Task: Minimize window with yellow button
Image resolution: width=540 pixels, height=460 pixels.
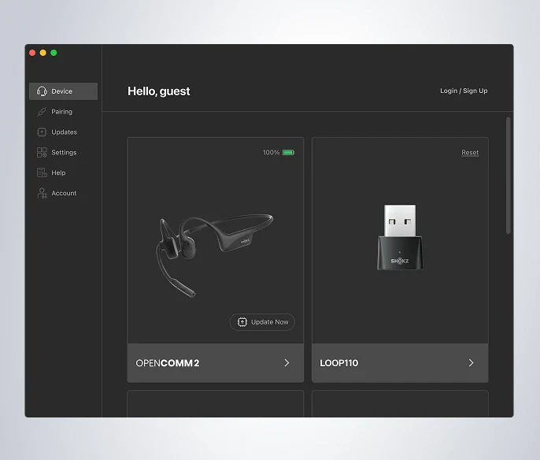Action: 43,53
